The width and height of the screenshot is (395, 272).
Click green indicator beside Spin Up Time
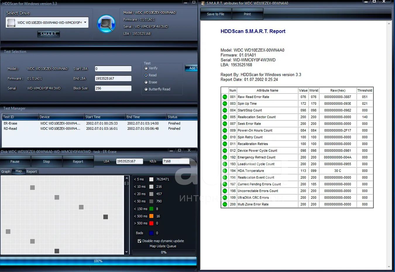[x=225, y=104]
